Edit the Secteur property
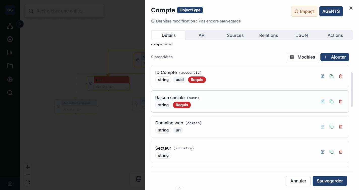The width and height of the screenshot is (359, 190). (x=322, y=152)
